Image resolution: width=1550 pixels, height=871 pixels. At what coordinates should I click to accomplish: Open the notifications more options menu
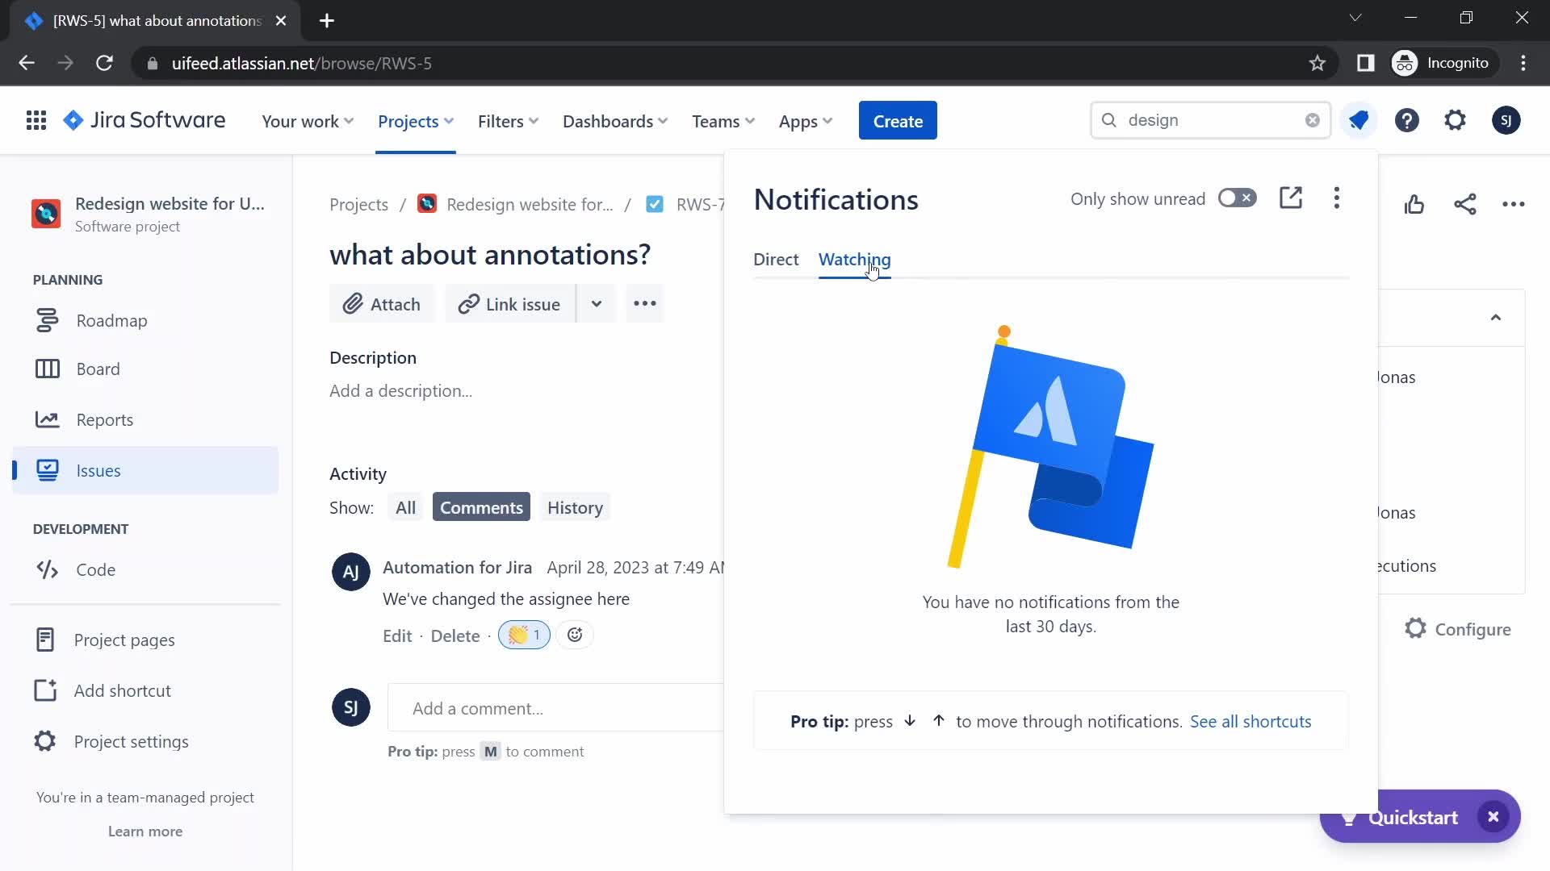point(1337,198)
